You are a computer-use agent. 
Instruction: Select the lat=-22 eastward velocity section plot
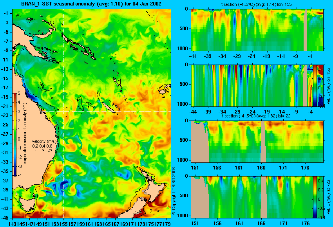[x=252, y=197]
